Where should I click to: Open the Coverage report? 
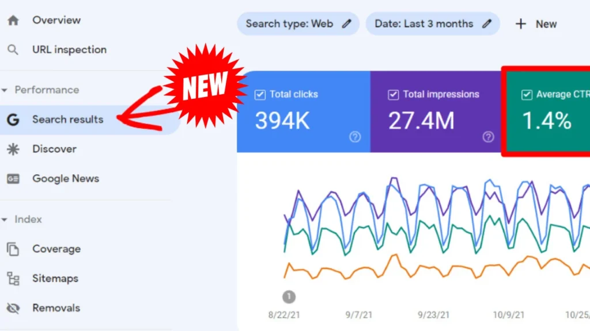pos(56,249)
